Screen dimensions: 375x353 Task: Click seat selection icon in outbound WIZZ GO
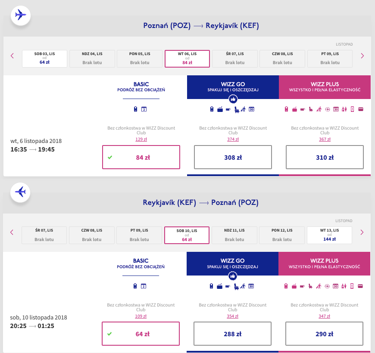(x=237, y=109)
